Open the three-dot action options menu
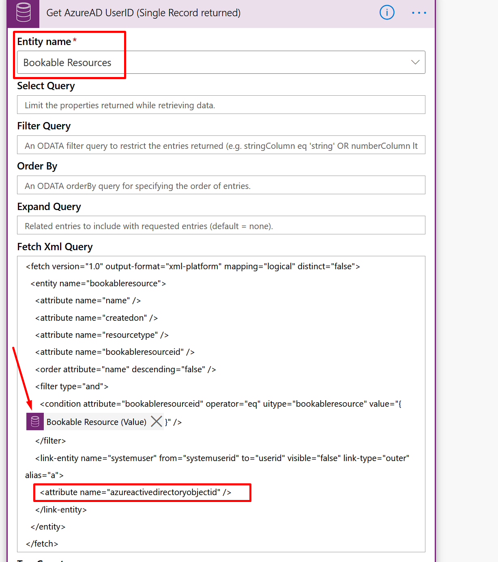This screenshot has width=498, height=562. [419, 13]
